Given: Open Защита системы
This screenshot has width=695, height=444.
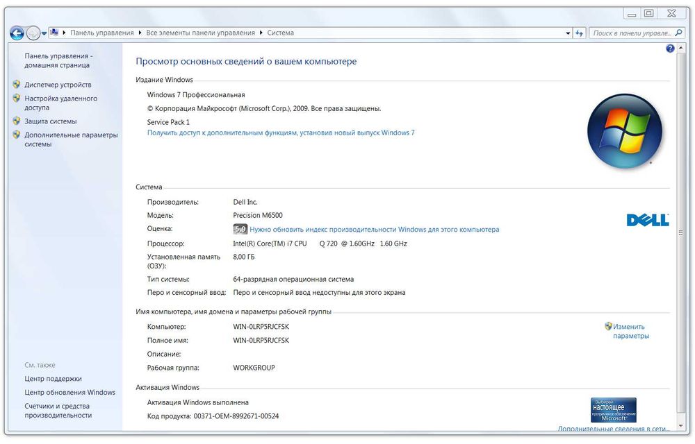Looking at the screenshot, I should [51, 121].
